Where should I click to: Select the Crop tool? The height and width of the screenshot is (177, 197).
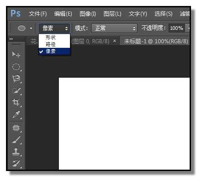click(x=16, y=103)
